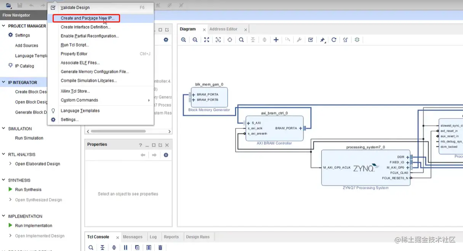Click the last icon in Diagram toolbar

pyautogui.click(x=357, y=40)
